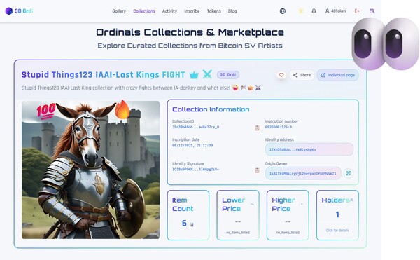Click the Share button

tap(302, 75)
